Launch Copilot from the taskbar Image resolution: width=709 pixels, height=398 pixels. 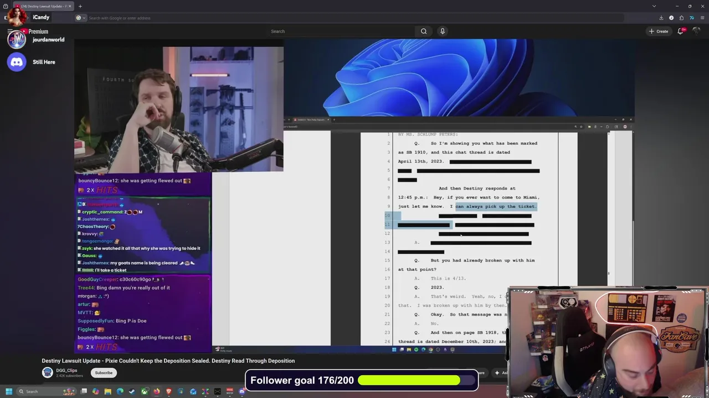[96, 391]
